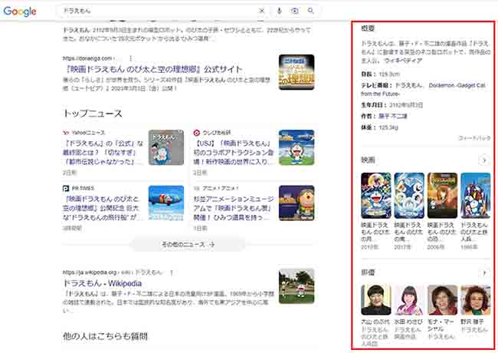This screenshot has height=353, width=498.
Task: Expand the 声優 section with its arrow
Action: point(484,272)
